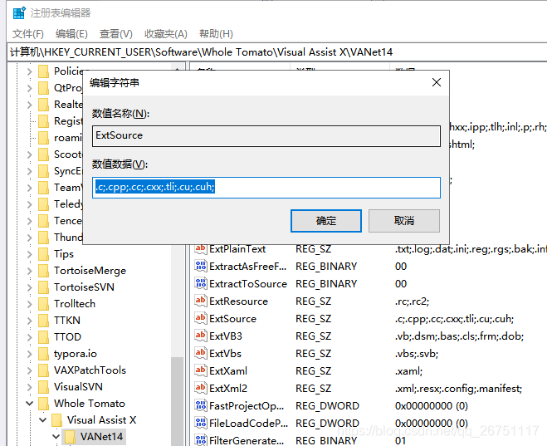Expand the typora.io tree node
This screenshot has width=547, height=446.
tap(30, 354)
